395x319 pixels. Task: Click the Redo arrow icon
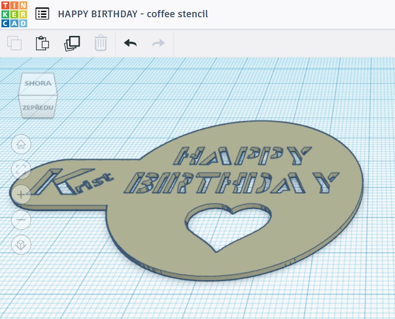(x=158, y=43)
